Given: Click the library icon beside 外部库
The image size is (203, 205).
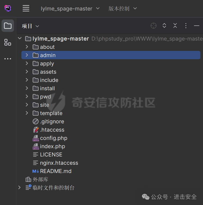Looking at the screenshot, I should click(28, 179).
